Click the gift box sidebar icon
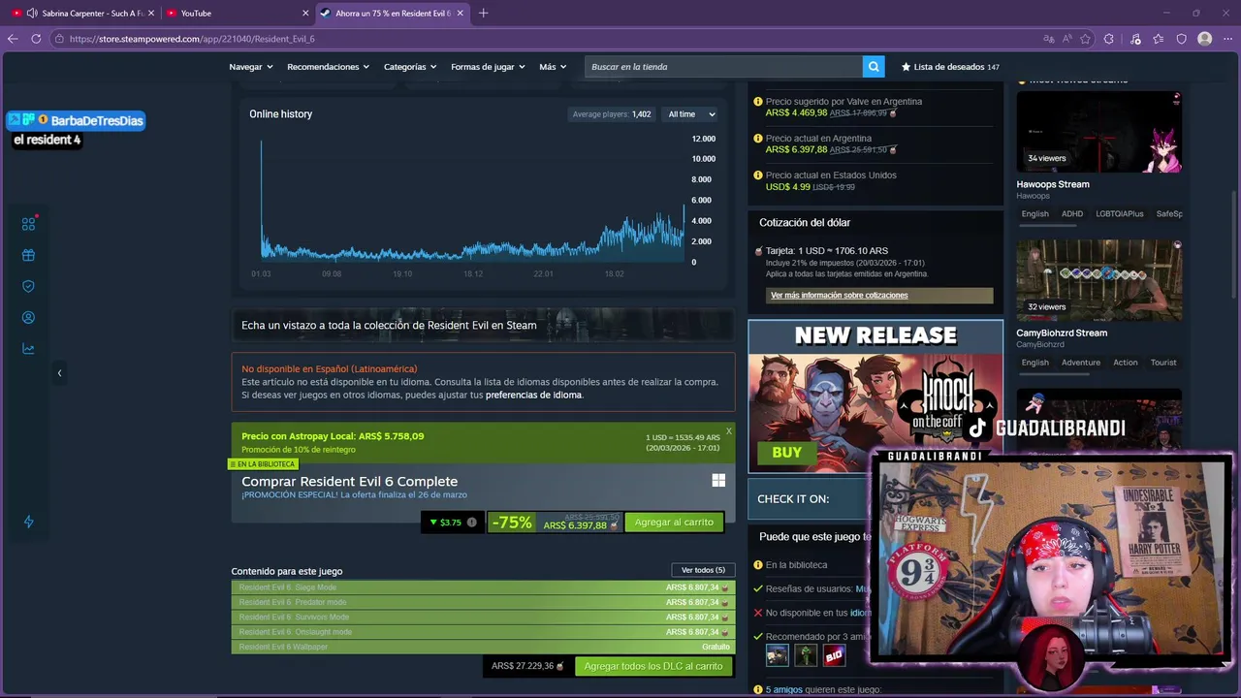The width and height of the screenshot is (1241, 698). 28,255
